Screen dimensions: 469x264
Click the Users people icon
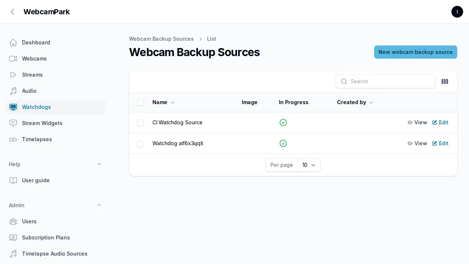pyautogui.click(x=13, y=221)
